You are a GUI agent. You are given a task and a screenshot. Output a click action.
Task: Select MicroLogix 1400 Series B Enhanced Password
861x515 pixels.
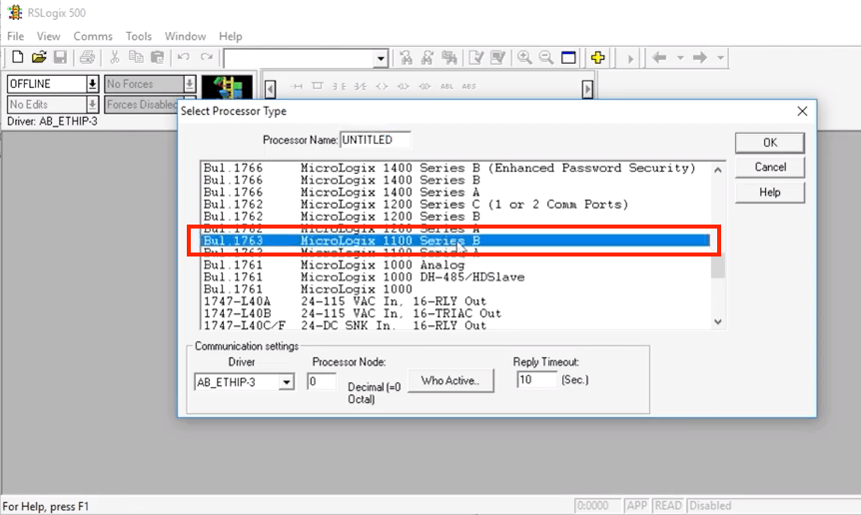(455, 168)
